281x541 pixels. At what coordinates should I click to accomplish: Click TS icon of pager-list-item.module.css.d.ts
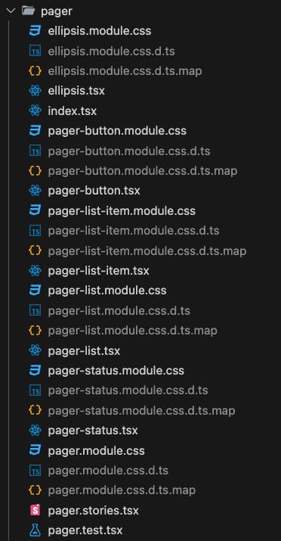[x=35, y=231]
